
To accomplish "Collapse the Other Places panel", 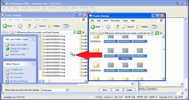I will pos(33,64).
